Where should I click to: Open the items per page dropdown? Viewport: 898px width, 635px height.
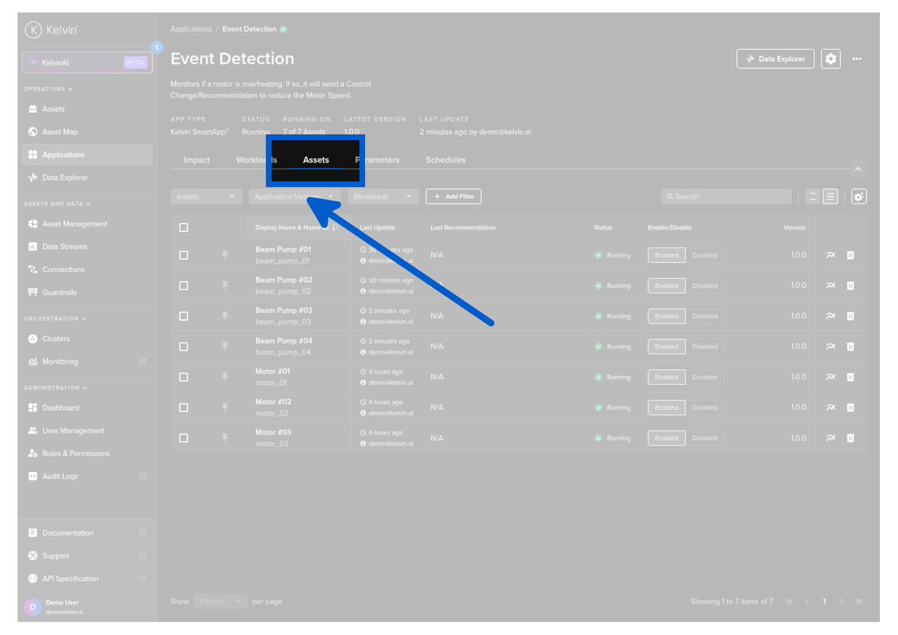pyautogui.click(x=220, y=602)
